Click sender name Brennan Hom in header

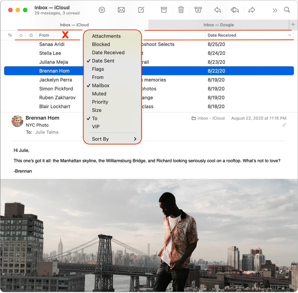42,118
